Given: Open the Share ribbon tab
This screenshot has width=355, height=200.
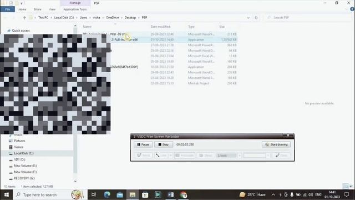Looking at the screenshot, I should click(38, 9).
